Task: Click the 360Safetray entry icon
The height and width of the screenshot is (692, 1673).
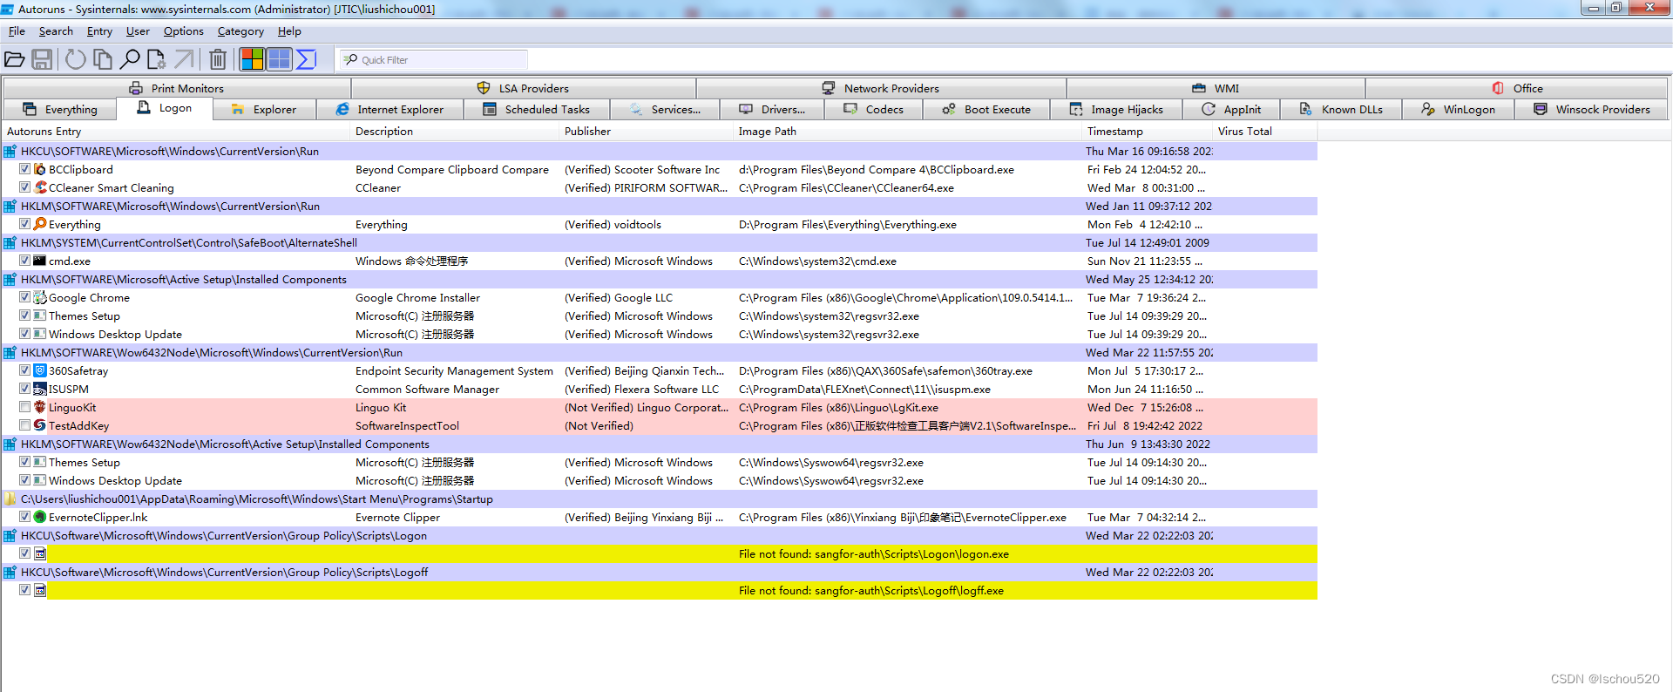Action: pyautogui.click(x=40, y=370)
